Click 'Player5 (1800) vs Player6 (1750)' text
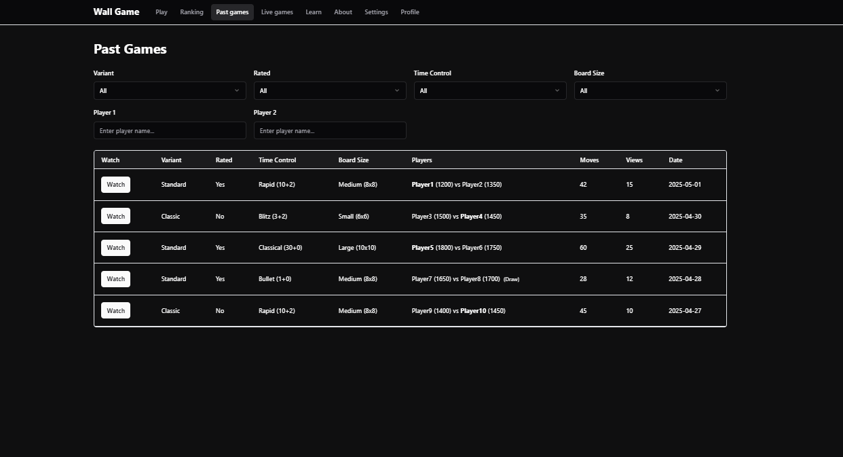Viewport: 843px width, 457px height. pyautogui.click(x=457, y=248)
